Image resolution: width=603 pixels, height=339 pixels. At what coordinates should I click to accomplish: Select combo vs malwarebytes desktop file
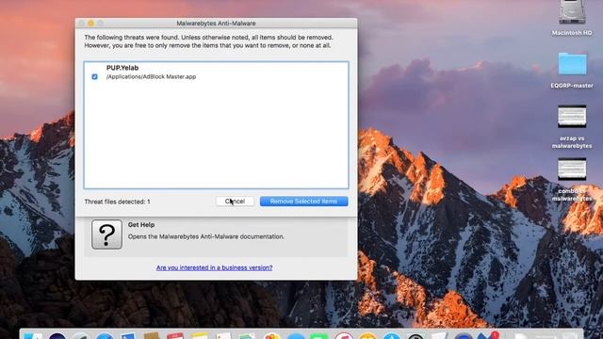click(572, 169)
